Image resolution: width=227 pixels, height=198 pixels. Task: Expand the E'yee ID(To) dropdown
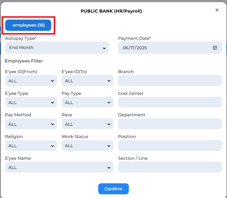(x=88, y=80)
